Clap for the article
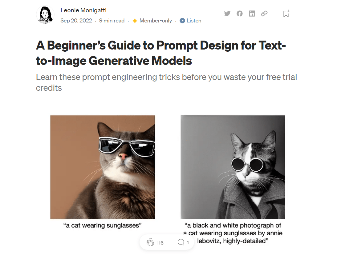This screenshot has height=255, width=345. tap(150, 242)
